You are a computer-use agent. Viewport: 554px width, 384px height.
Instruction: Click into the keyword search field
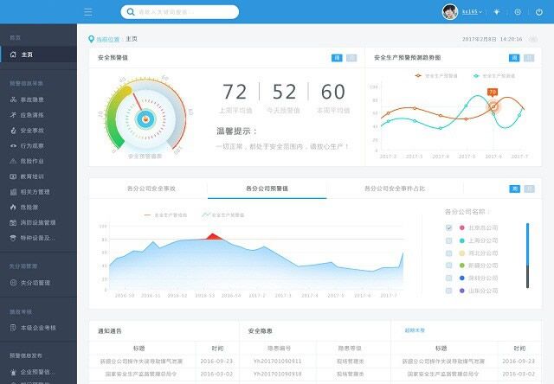tap(179, 12)
